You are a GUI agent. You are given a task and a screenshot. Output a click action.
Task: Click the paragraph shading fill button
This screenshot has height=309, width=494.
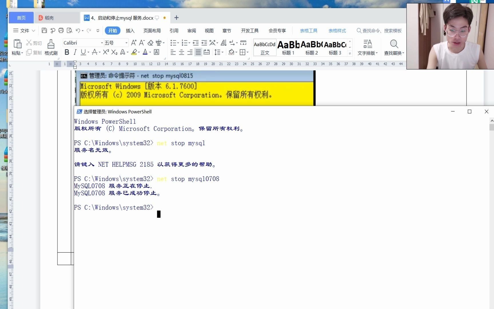(x=231, y=52)
